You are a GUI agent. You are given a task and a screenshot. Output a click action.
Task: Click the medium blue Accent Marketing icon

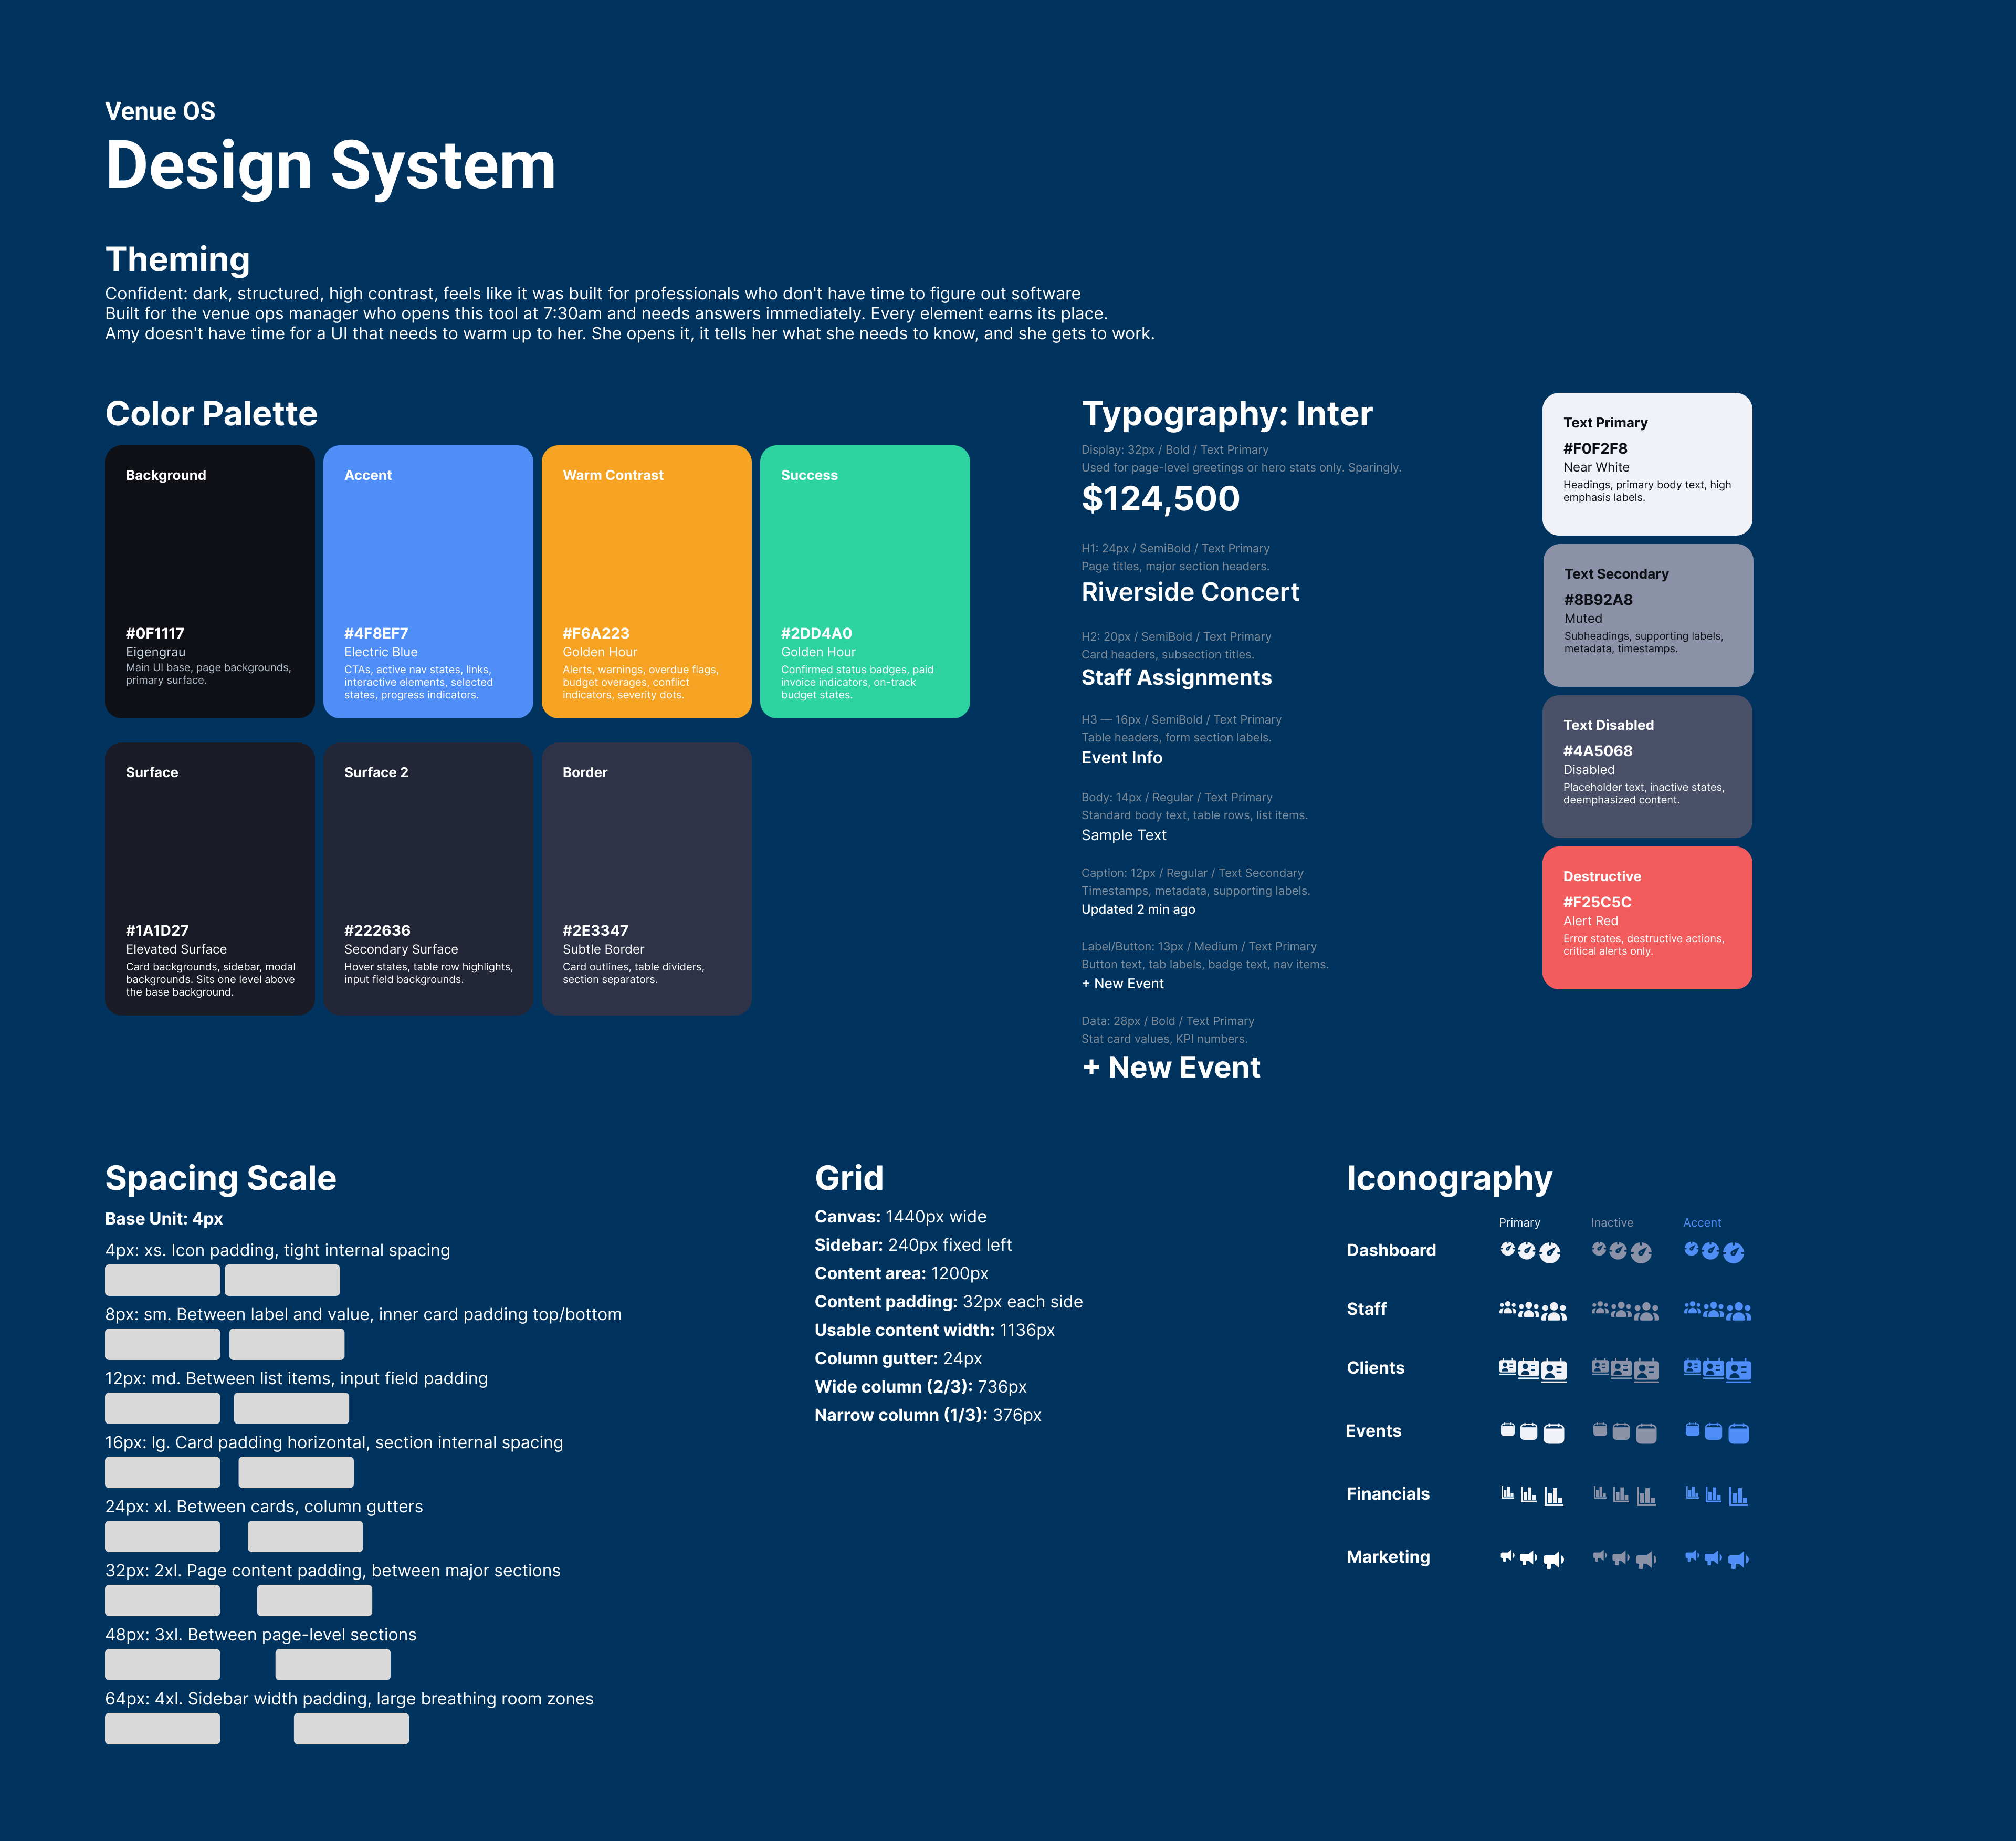[1714, 1558]
